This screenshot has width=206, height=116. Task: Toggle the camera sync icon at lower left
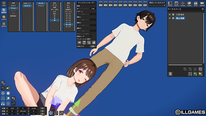(x=8, y=88)
